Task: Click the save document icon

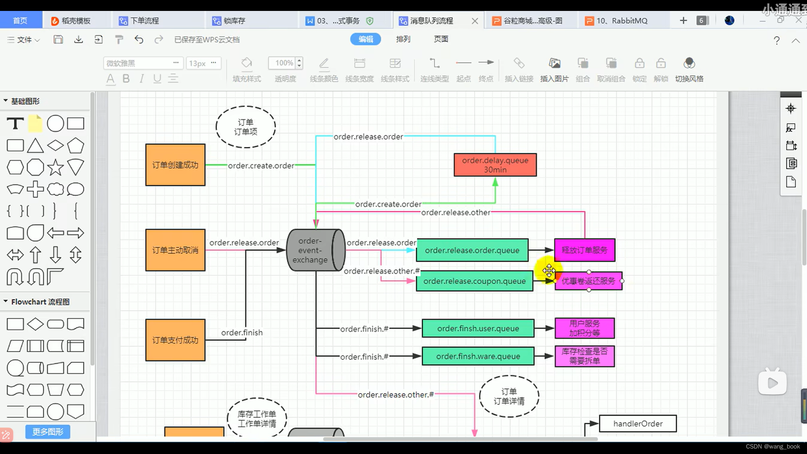Action: click(58, 40)
